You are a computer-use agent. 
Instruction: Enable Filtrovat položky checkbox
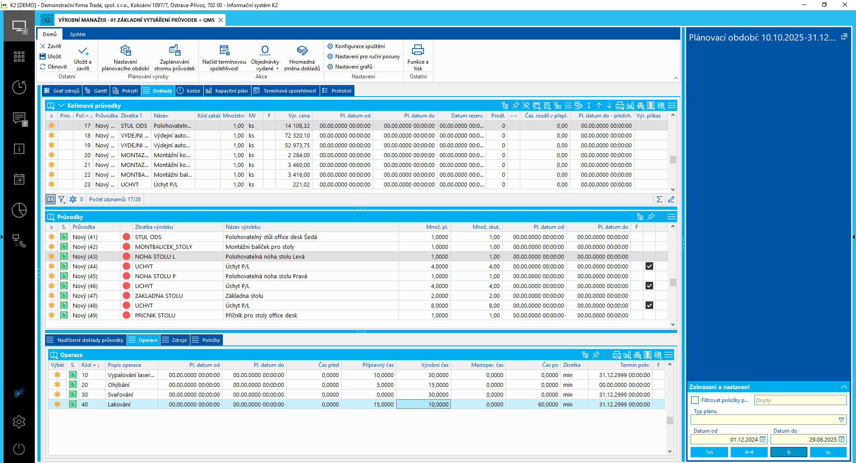pyautogui.click(x=695, y=400)
